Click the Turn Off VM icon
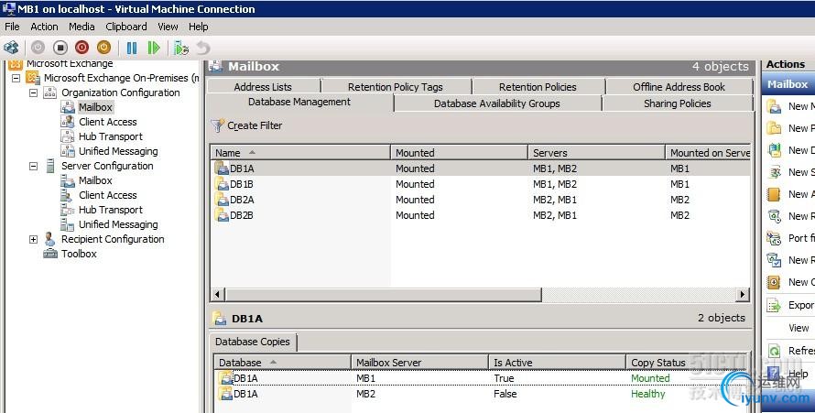This screenshot has width=815, height=413. point(60,48)
